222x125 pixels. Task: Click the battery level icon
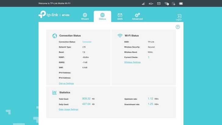click(181, 4)
